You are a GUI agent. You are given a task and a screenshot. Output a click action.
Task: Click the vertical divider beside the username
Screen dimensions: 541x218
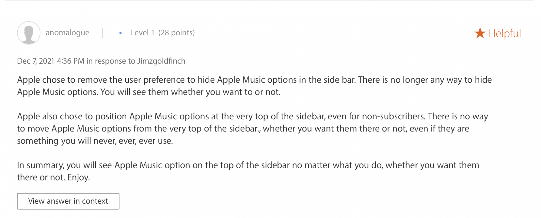point(103,33)
